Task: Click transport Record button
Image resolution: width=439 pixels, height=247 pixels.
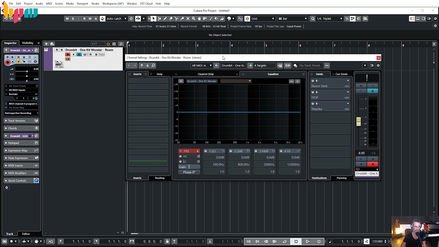Action: 319,242
